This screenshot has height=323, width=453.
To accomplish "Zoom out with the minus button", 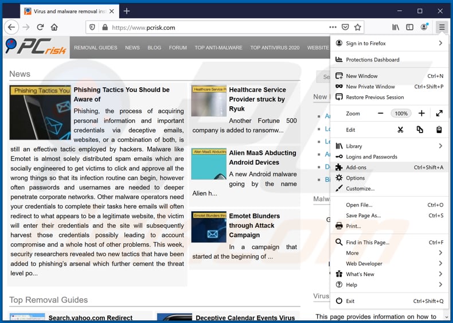I will pyautogui.click(x=381, y=114).
